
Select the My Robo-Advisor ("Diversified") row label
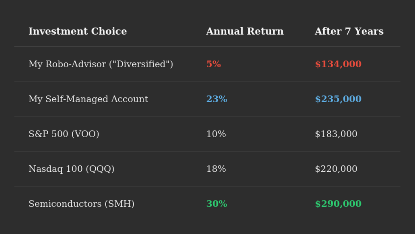point(101,64)
